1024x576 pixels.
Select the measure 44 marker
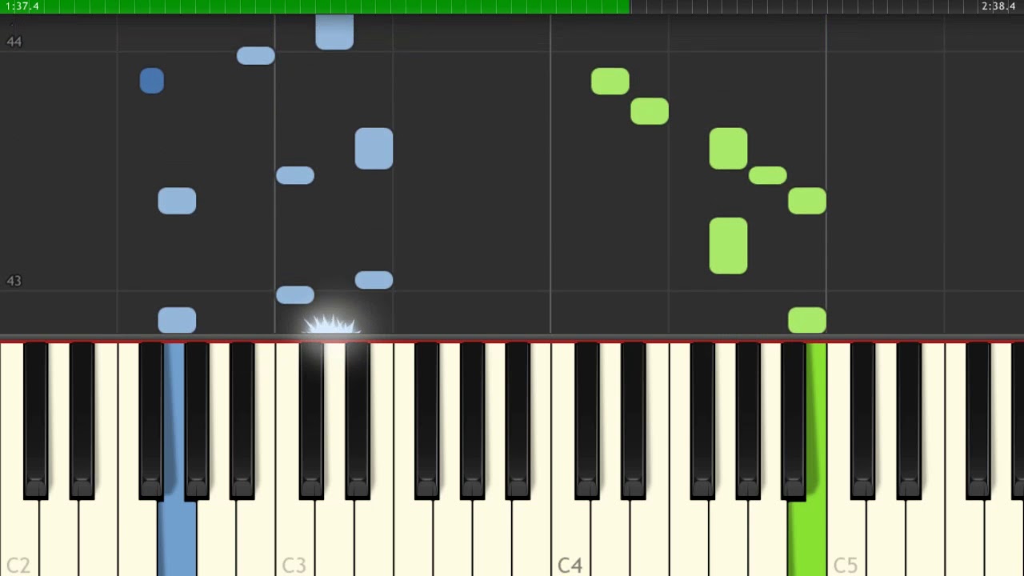coord(14,42)
